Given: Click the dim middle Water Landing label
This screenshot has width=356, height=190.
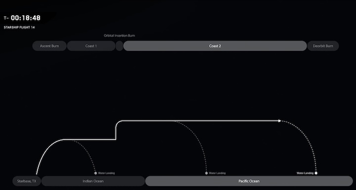Looking at the screenshot, I should 217,173.
